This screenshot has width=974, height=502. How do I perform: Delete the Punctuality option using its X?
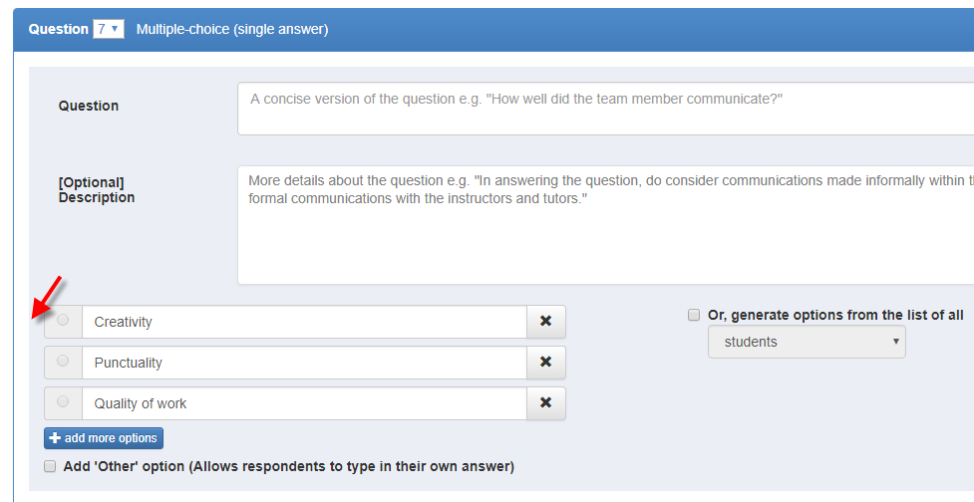click(x=546, y=363)
